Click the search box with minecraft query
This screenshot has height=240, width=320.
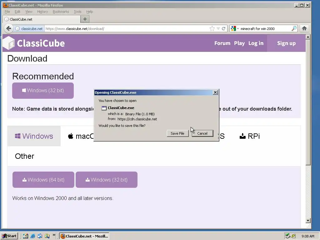pos(265,28)
